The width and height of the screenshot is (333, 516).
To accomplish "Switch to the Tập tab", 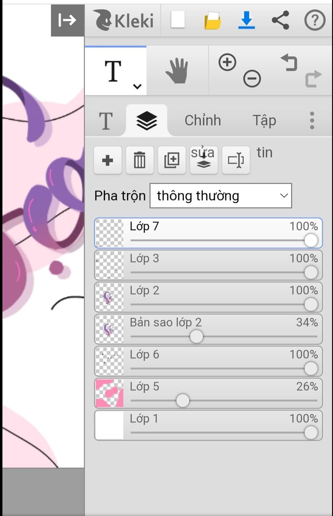I will (x=264, y=120).
